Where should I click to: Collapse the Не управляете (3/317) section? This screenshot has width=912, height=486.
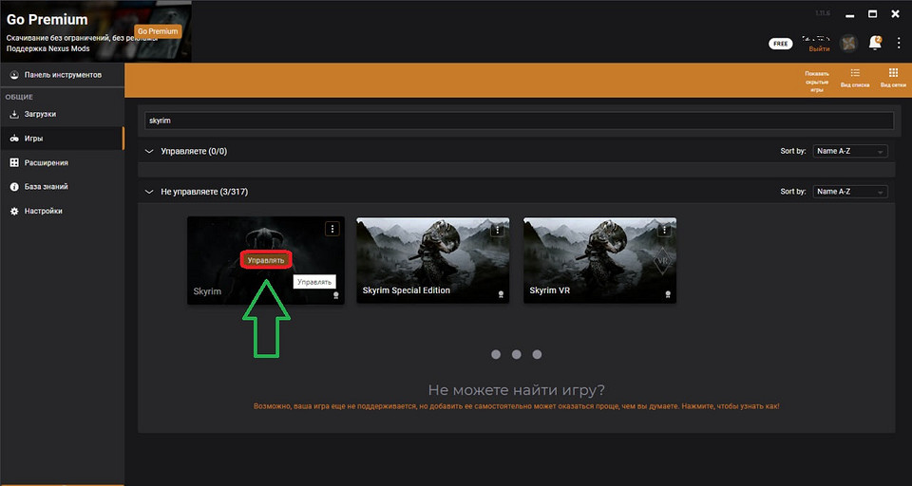coord(148,192)
